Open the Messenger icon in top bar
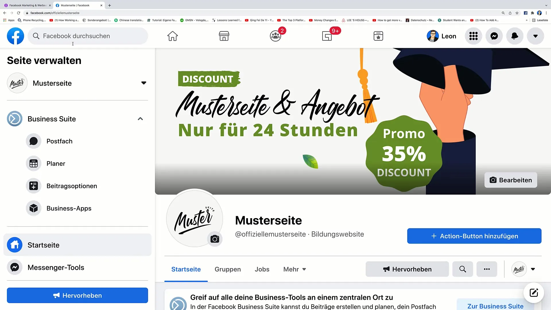This screenshot has height=310, width=551. click(x=494, y=36)
